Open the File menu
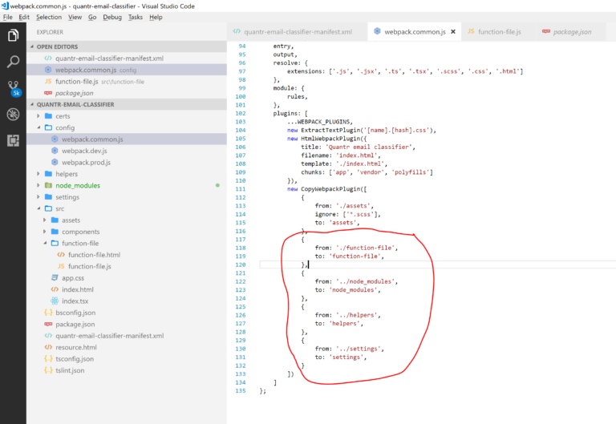Image resolution: width=616 pixels, height=424 pixels. coord(8,17)
